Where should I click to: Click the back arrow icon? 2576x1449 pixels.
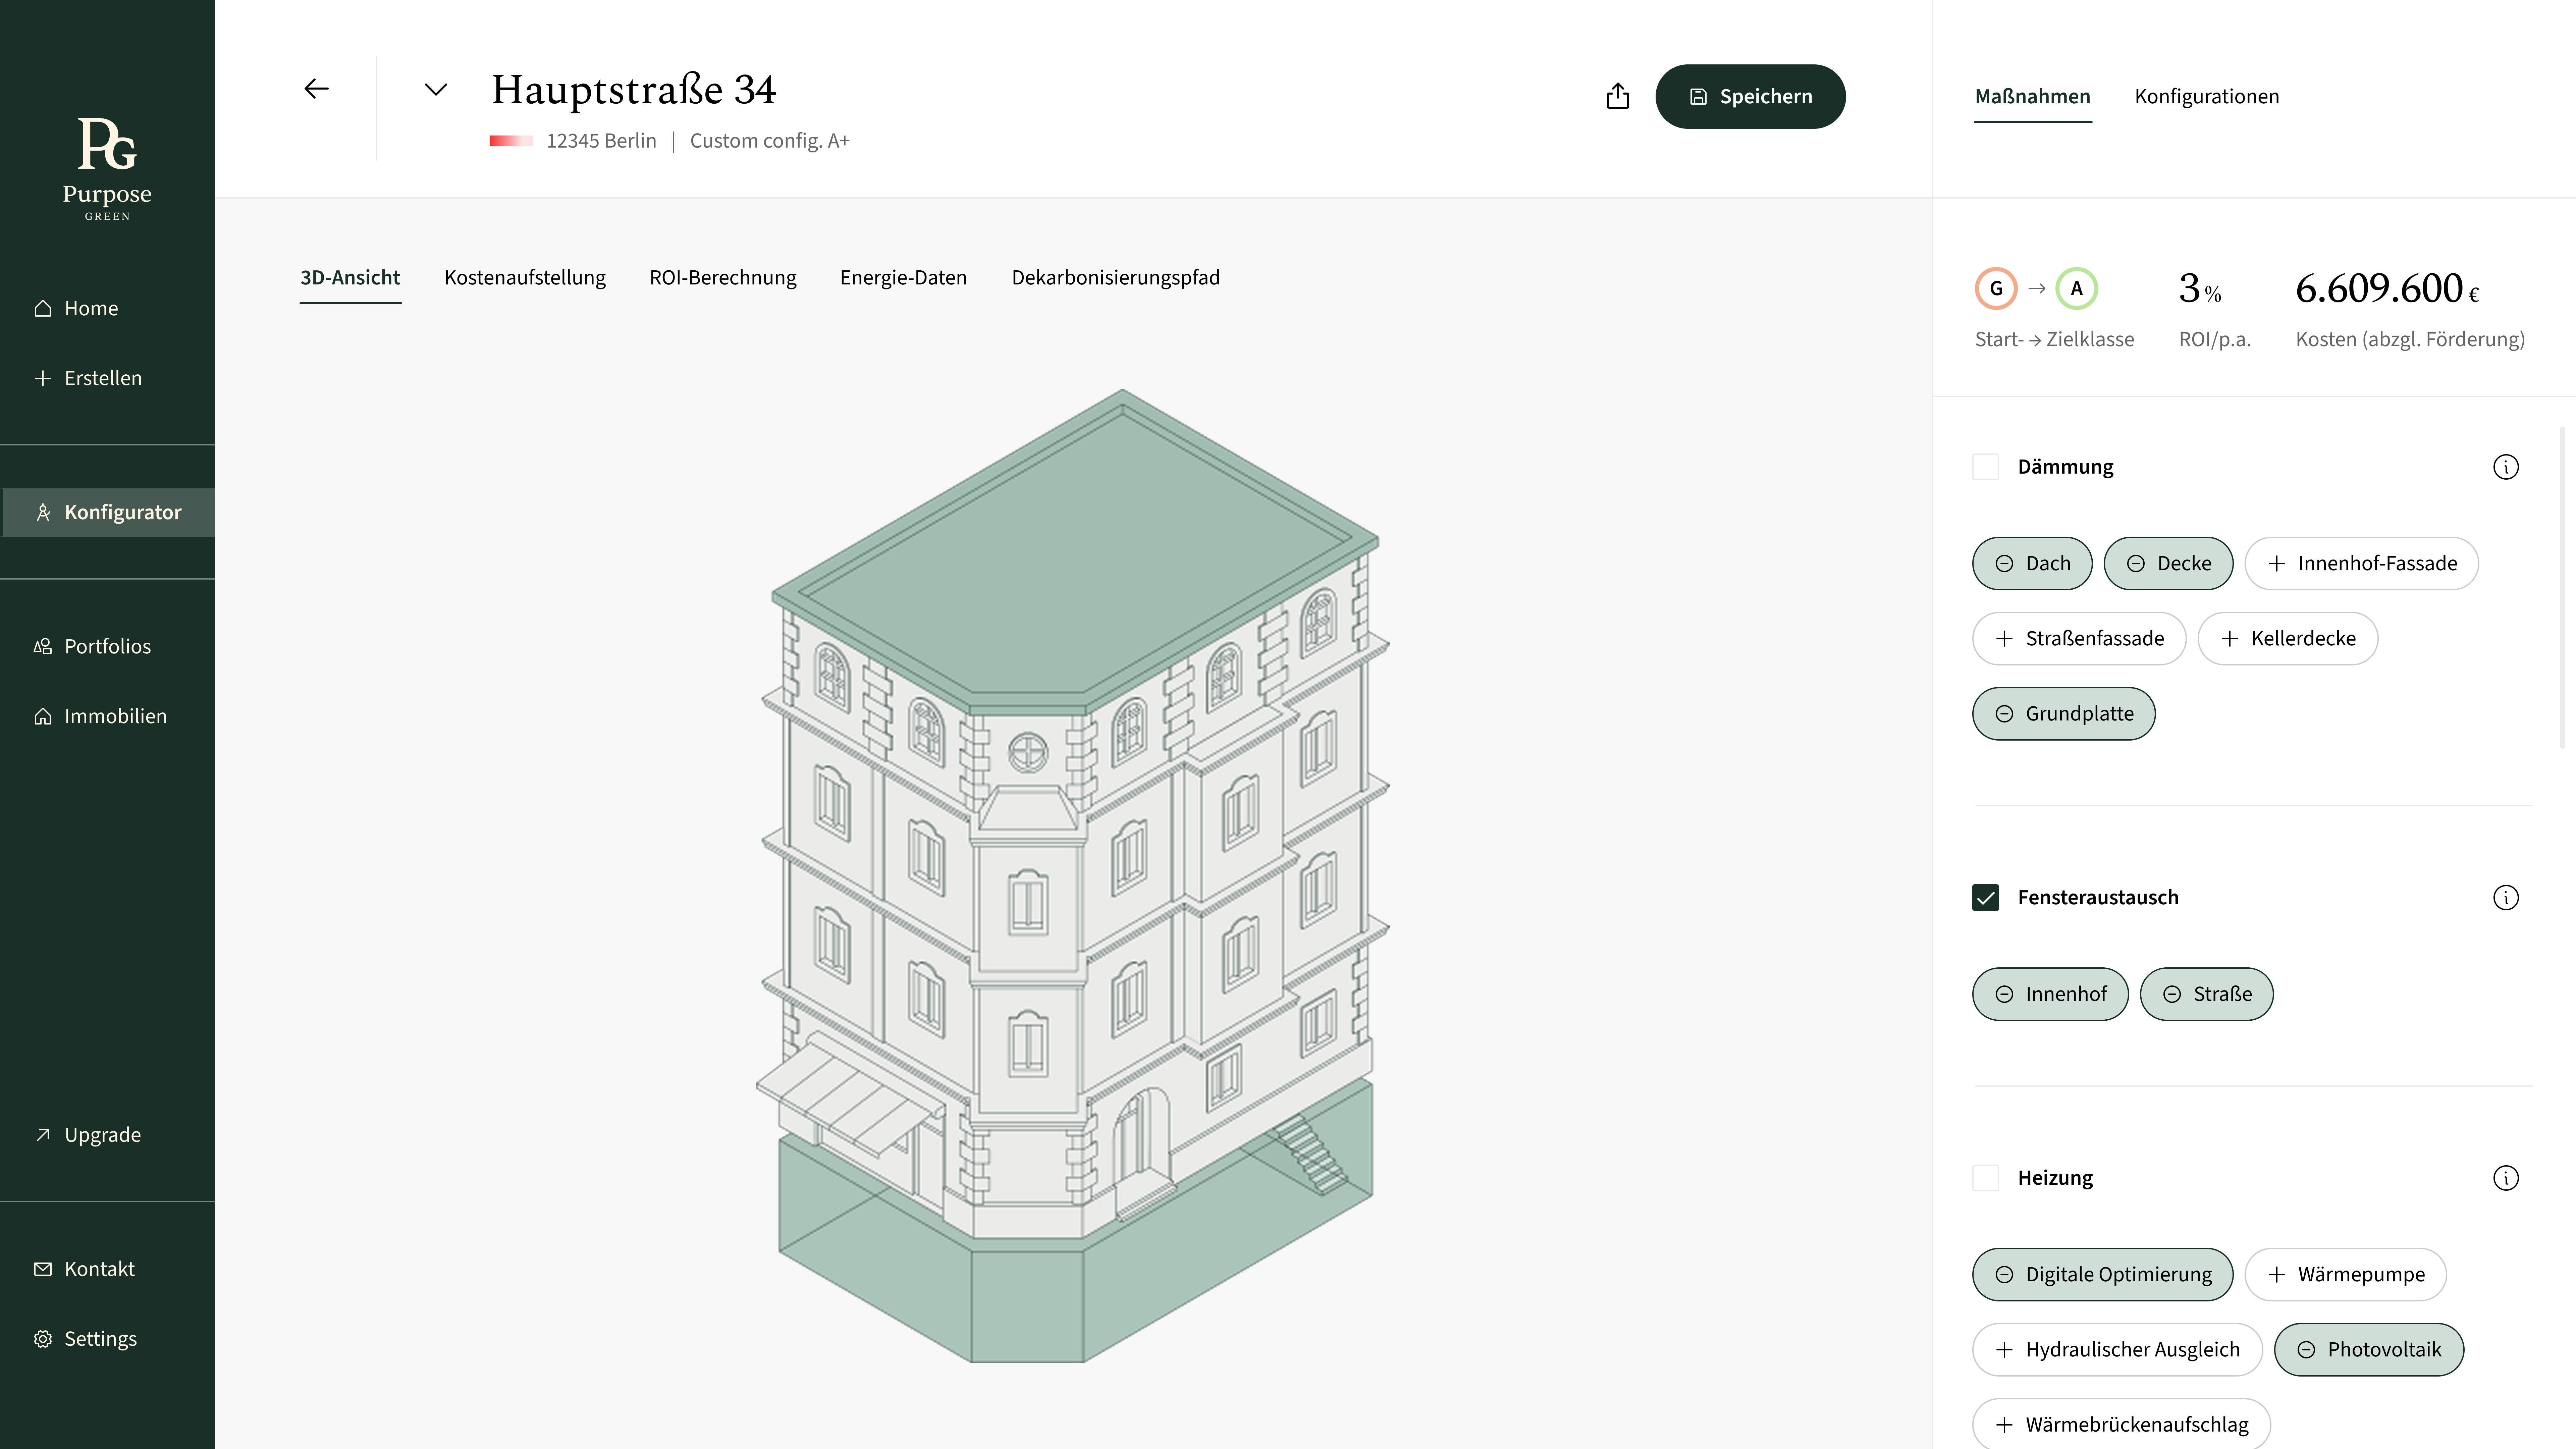316,89
